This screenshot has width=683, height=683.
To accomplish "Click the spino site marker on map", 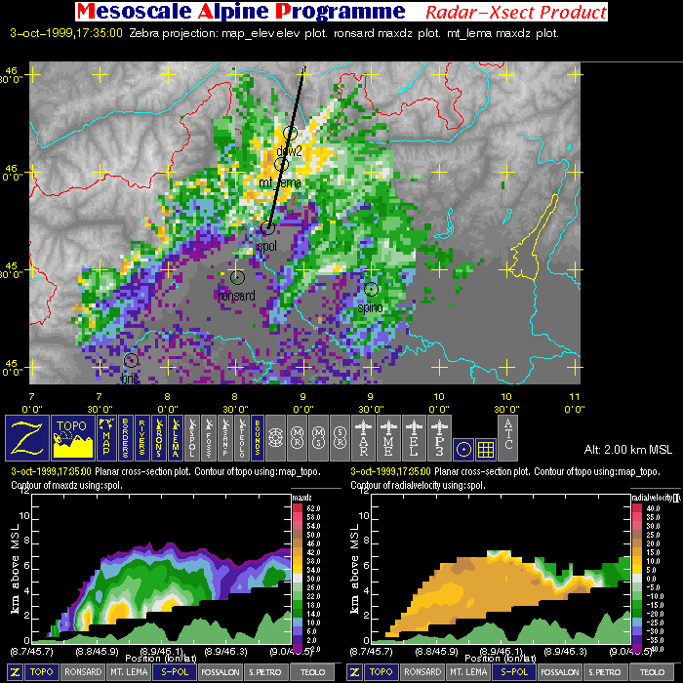I will click(371, 289).
